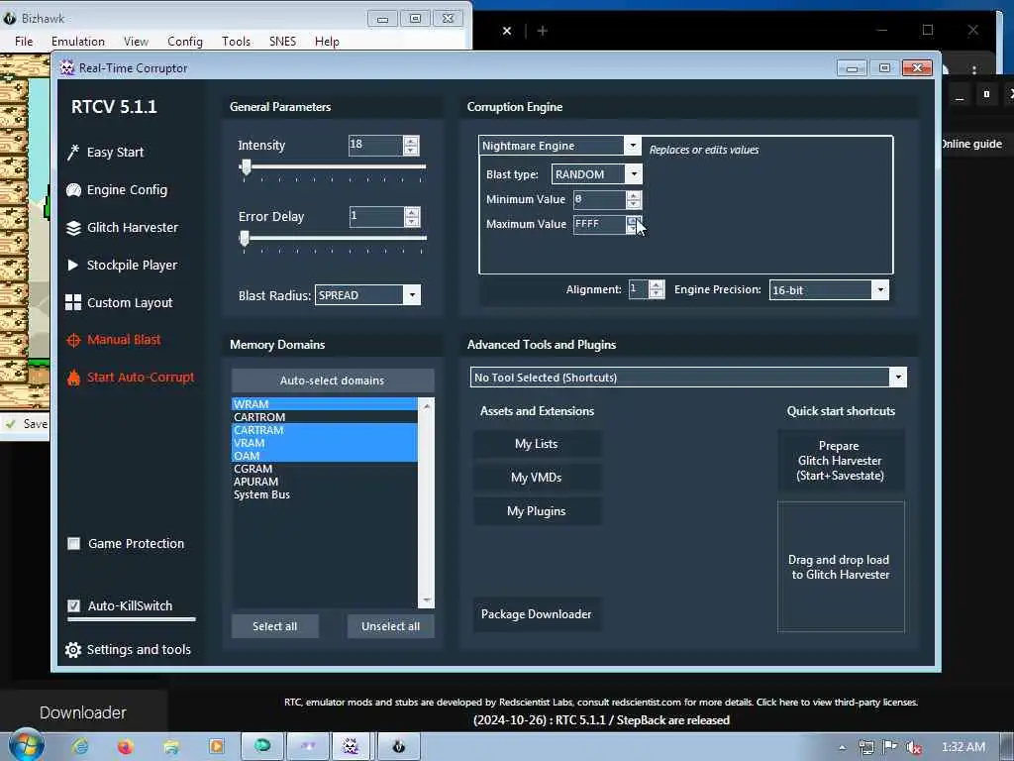Click Auto-select domains button
Screen dimensions: 1014x761
pyautogui.click(x=333, y=380)
